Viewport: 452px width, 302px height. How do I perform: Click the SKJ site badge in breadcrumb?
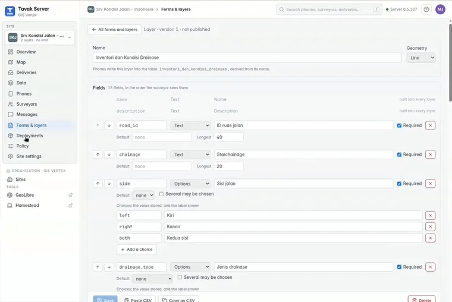tap(91, 10)
